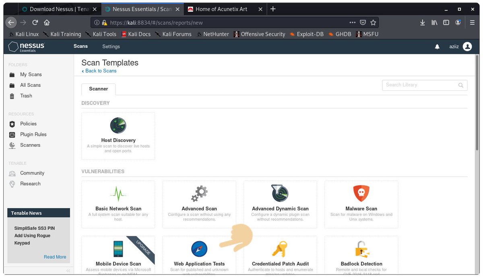The image size is (483, 278).
Task: Click the Mobile Device Scan phone icon
Action: point(118,249)
